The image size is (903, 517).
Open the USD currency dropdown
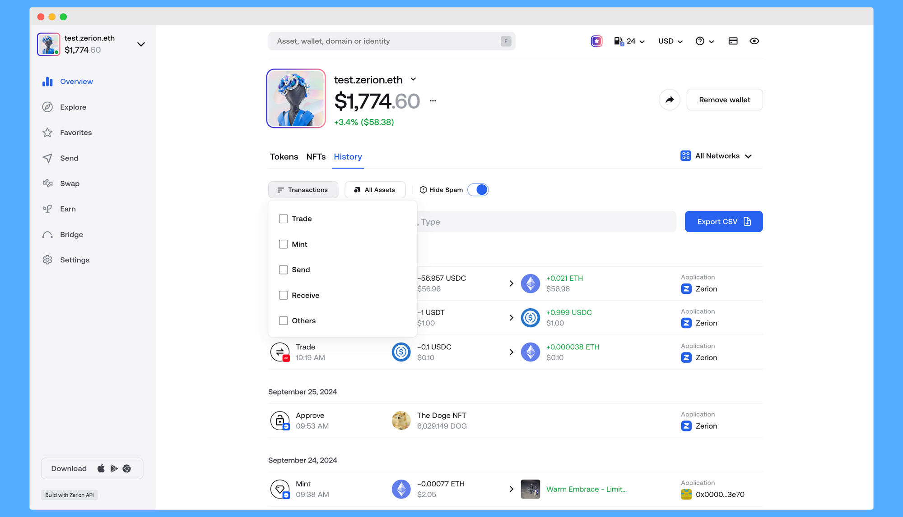click(670, 41)
